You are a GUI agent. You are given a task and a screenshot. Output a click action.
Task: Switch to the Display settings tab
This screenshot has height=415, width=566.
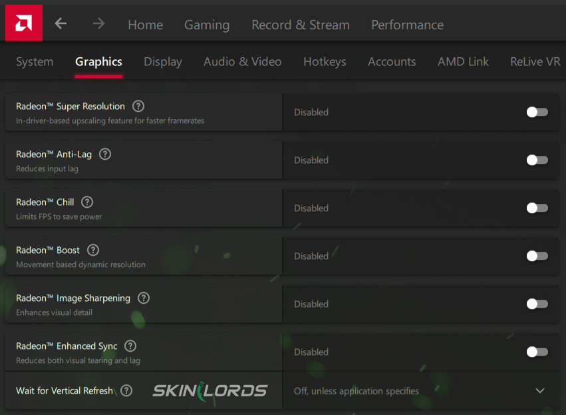(163, 62)
